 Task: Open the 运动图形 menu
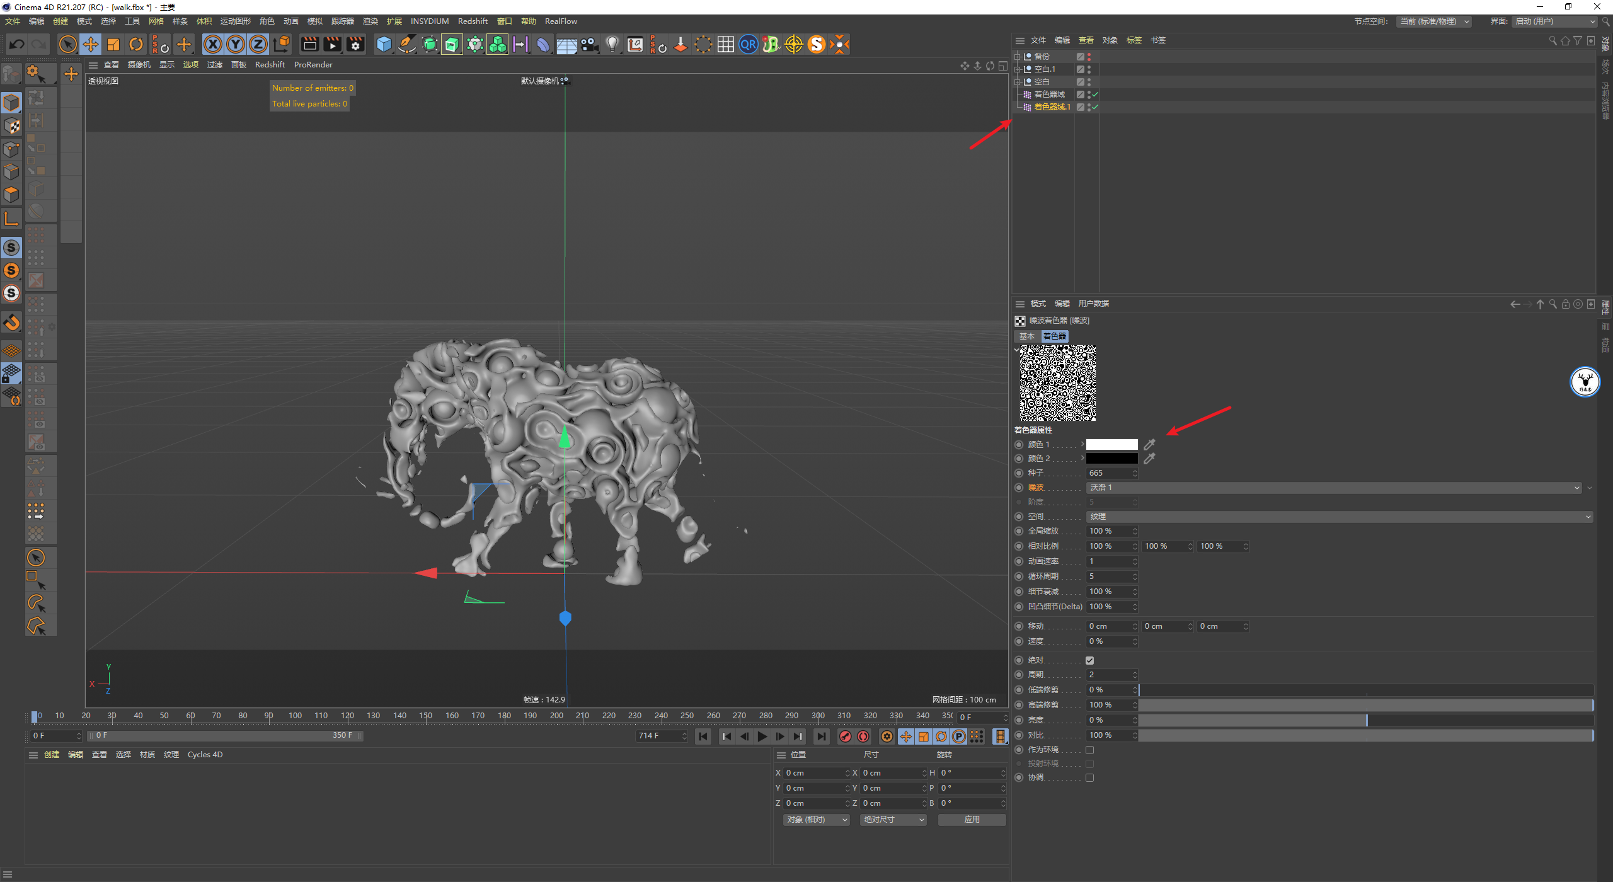[235, 21]
